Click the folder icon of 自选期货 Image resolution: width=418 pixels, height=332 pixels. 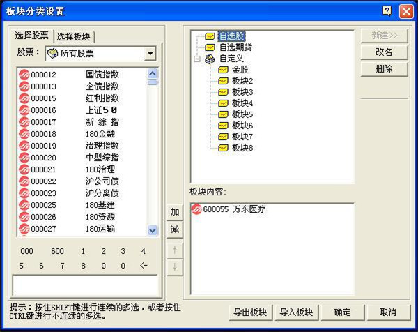pos(210,47)
